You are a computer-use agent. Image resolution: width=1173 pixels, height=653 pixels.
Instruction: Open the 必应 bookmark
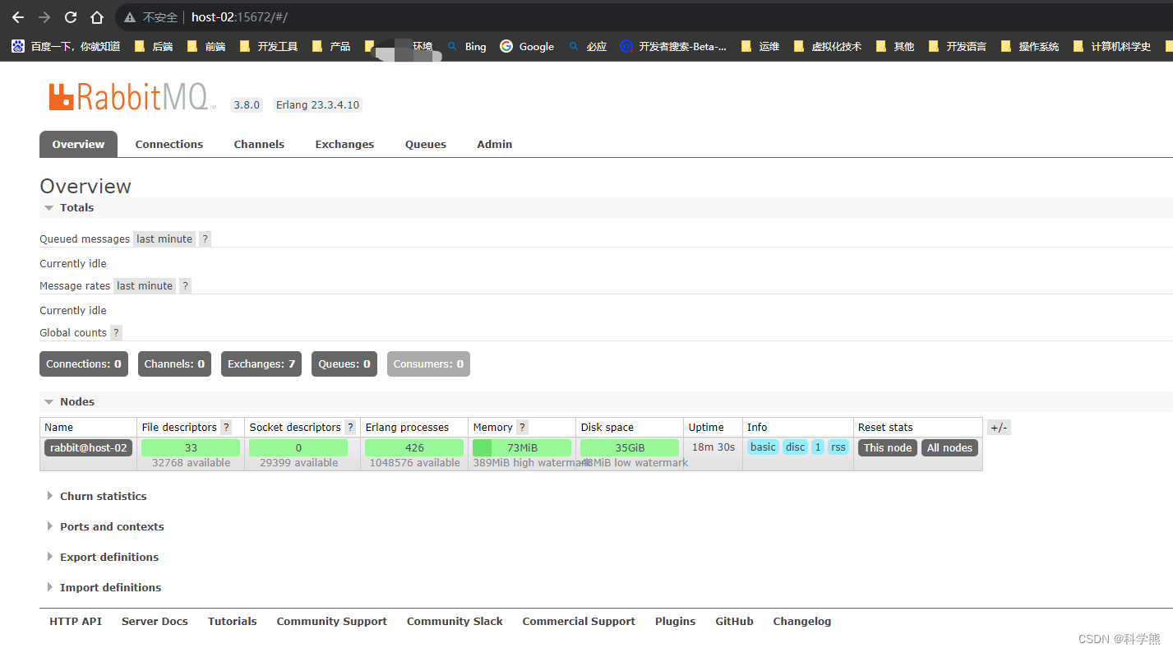coord(587,47)
